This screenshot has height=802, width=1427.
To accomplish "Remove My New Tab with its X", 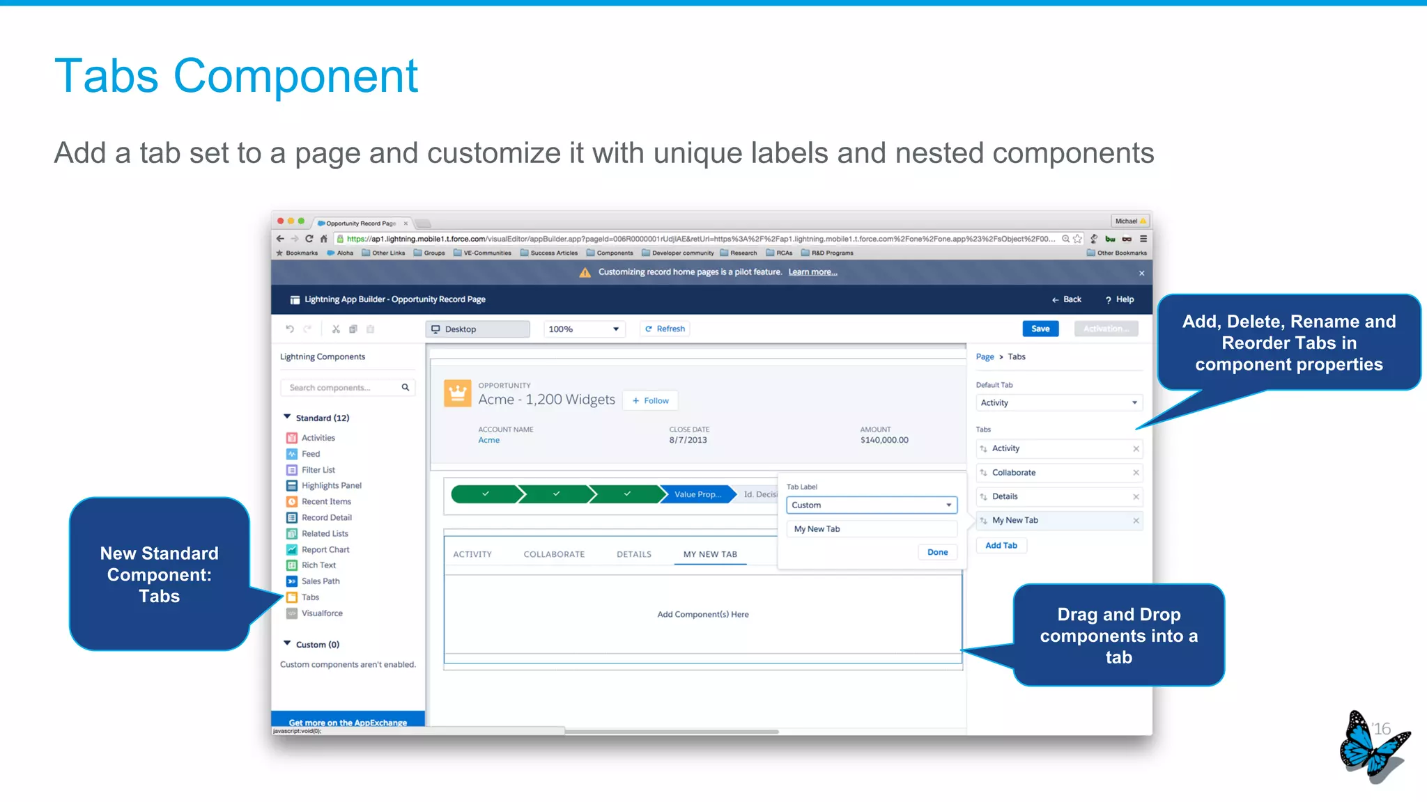I will [1136, 521].
